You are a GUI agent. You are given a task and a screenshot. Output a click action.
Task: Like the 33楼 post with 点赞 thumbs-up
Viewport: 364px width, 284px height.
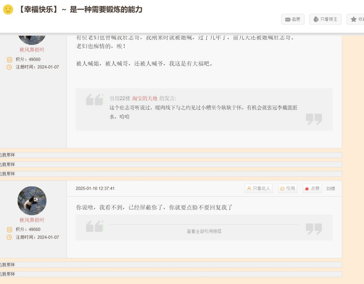(x=312, y=188)
